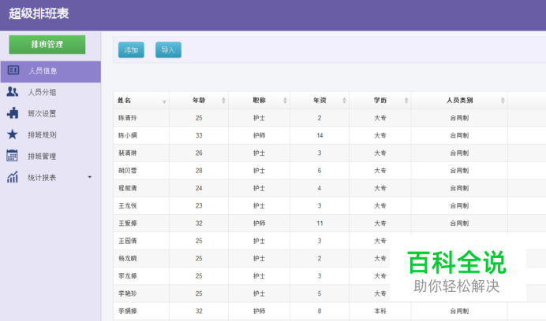Click the green 排班管理 button
This screenshot has width=546, height=321.
pyautogui.click(x=47, y=45)
